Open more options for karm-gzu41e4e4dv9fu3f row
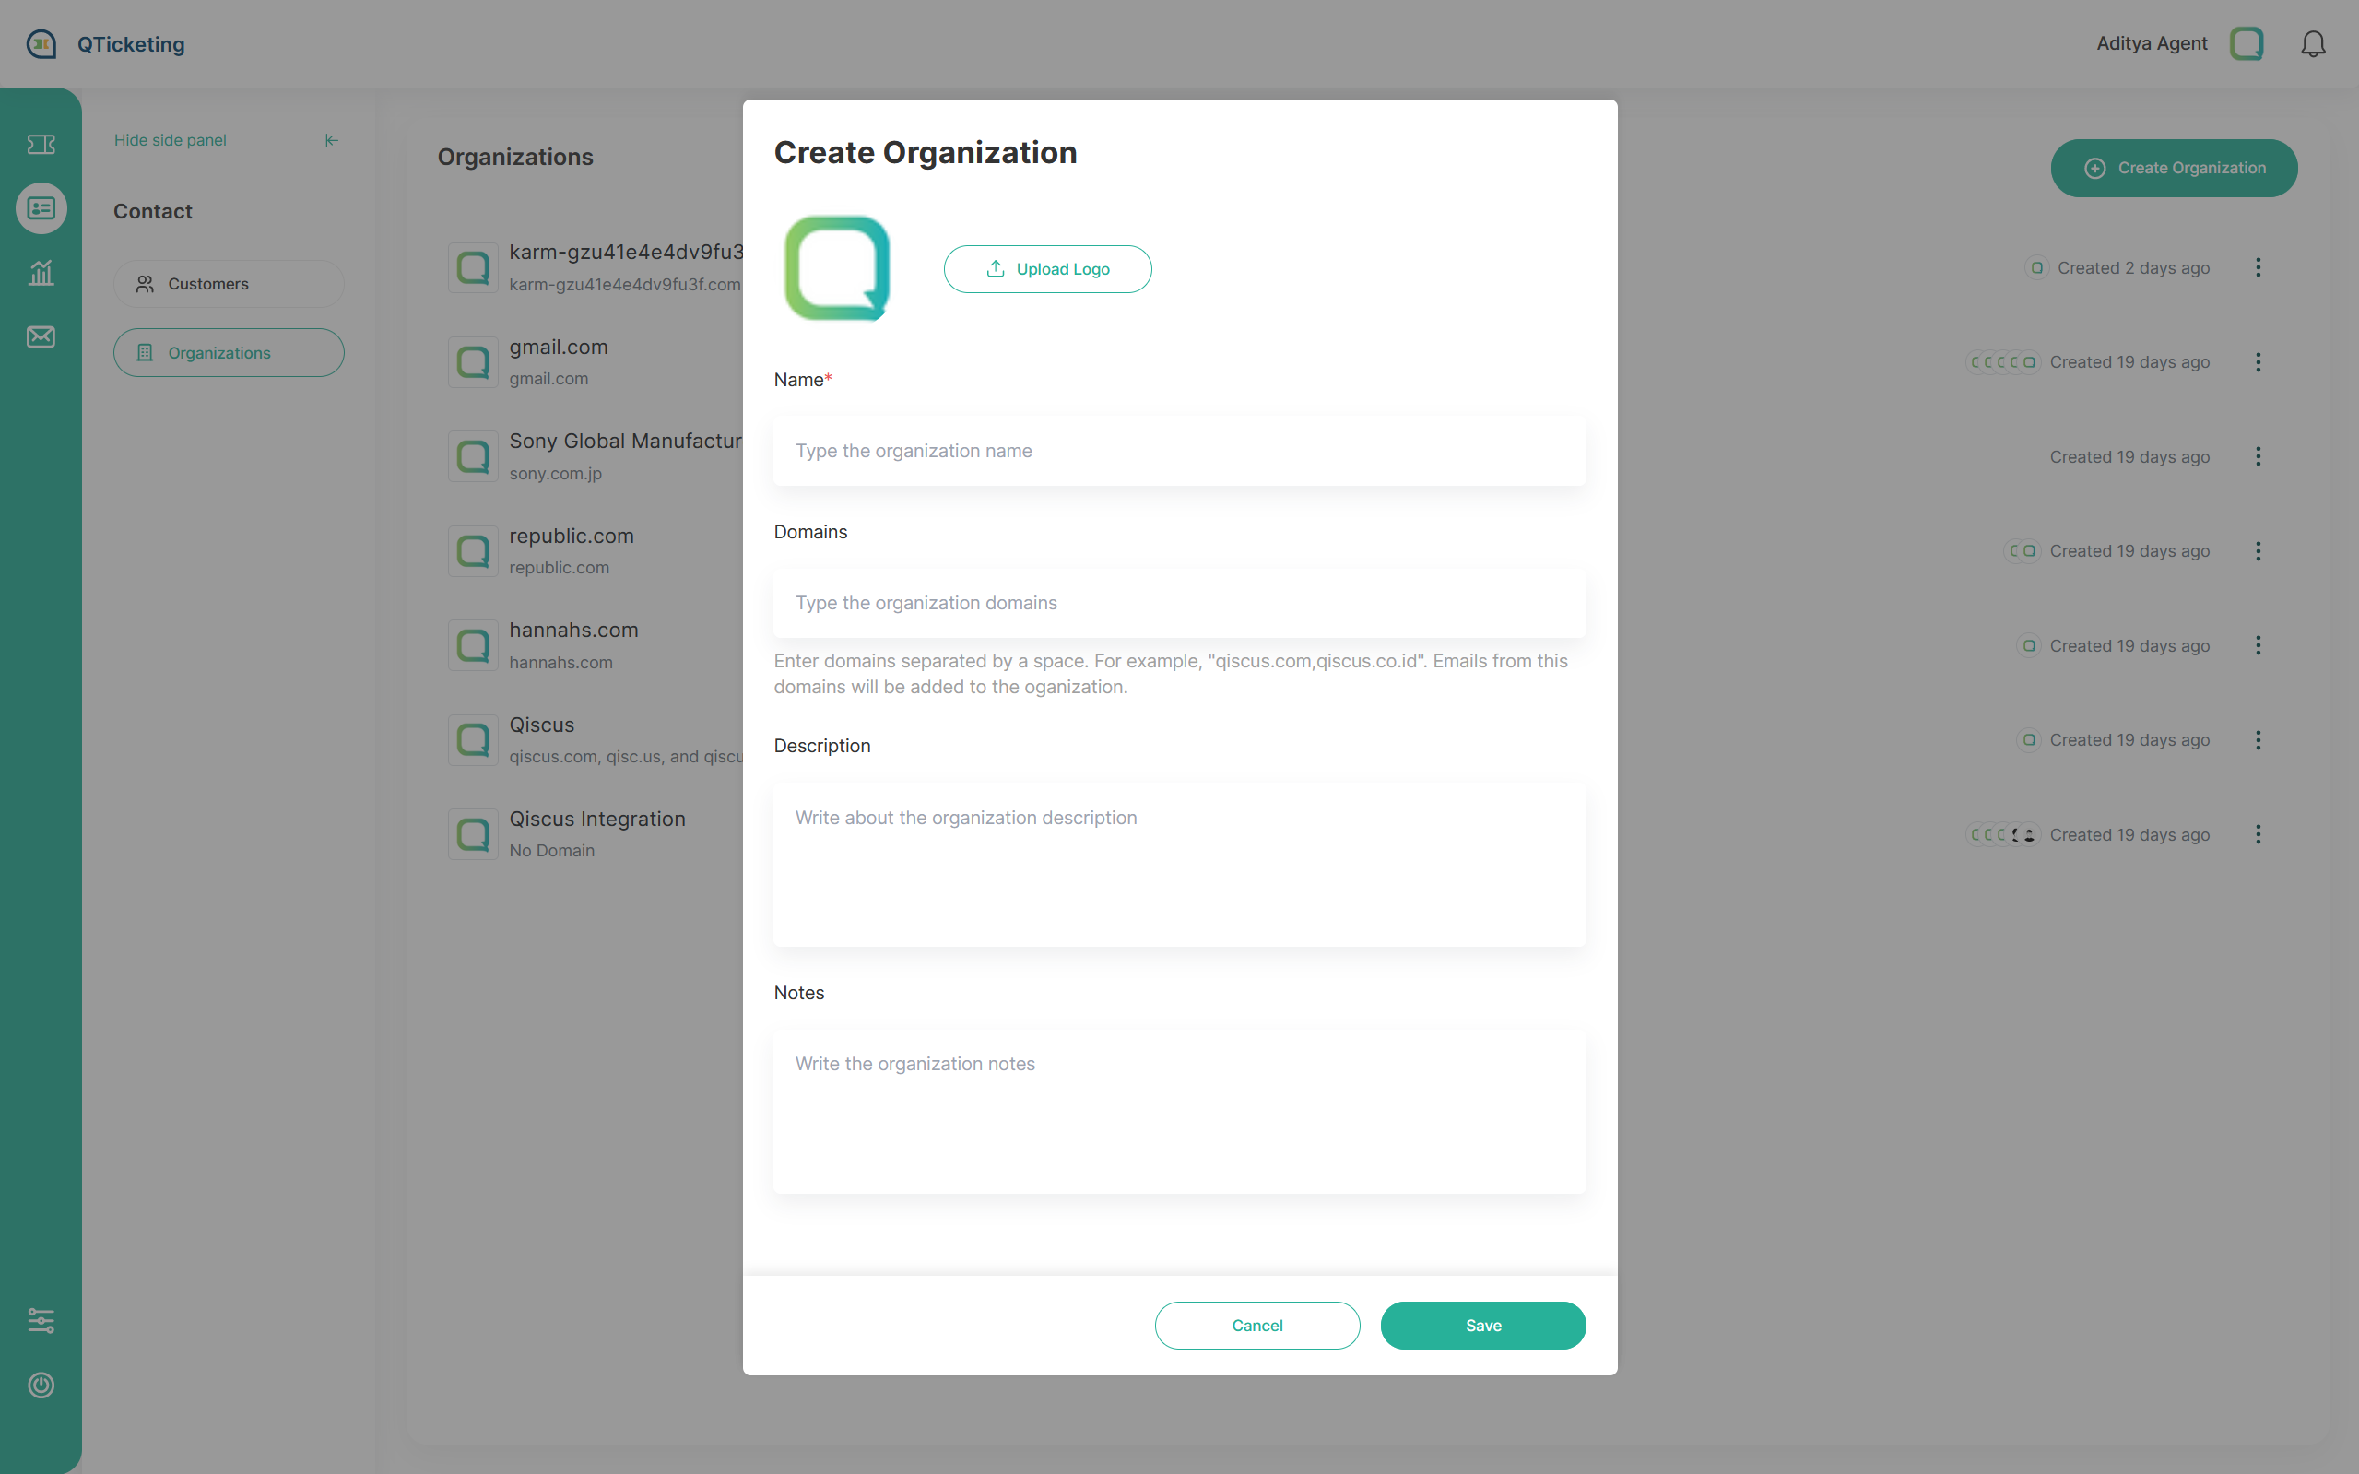Screen dimensions: 2359x1474 tap(2258, 268)
